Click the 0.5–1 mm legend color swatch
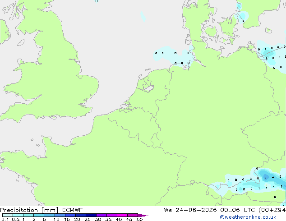The width and height of the screenshot is (286, 221). pos(18,215)
